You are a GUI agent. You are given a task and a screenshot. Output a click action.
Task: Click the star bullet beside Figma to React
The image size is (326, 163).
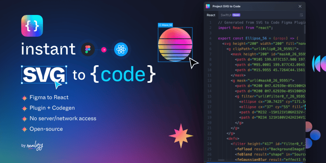[24, 98]
